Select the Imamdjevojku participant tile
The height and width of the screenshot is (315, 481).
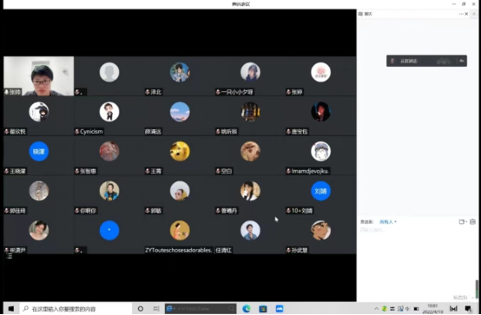pos(321,155)
